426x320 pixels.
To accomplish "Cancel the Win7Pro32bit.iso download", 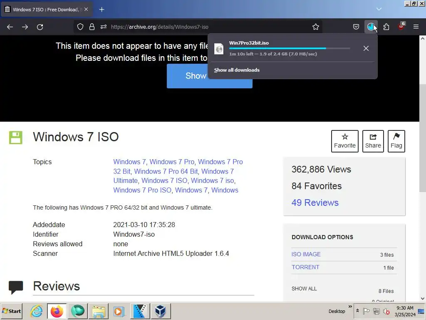I will 366,48.
